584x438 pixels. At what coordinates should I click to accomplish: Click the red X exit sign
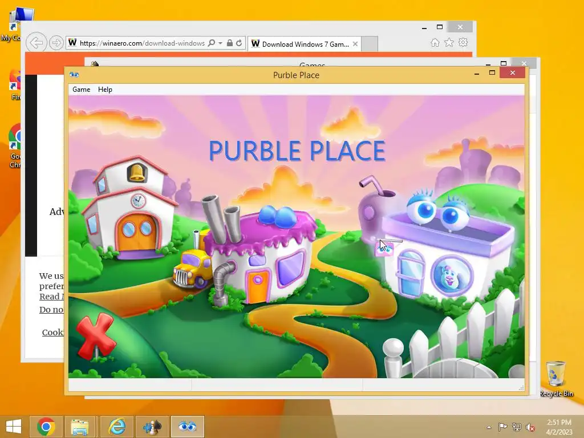click(x=96, y=336)
